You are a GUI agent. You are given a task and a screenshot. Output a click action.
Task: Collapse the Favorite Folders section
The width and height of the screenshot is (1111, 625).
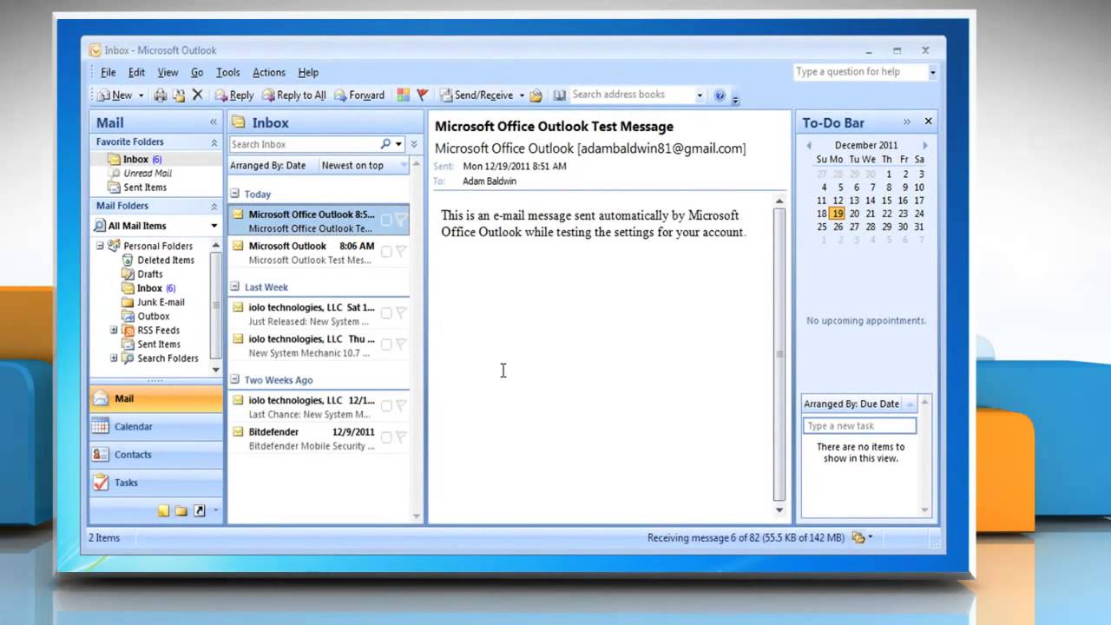[214, 142]
